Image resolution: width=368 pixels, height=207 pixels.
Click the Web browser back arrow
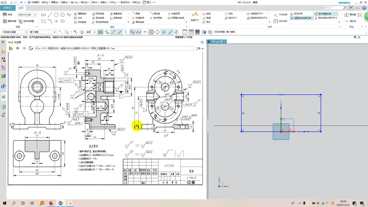(18, 48)
